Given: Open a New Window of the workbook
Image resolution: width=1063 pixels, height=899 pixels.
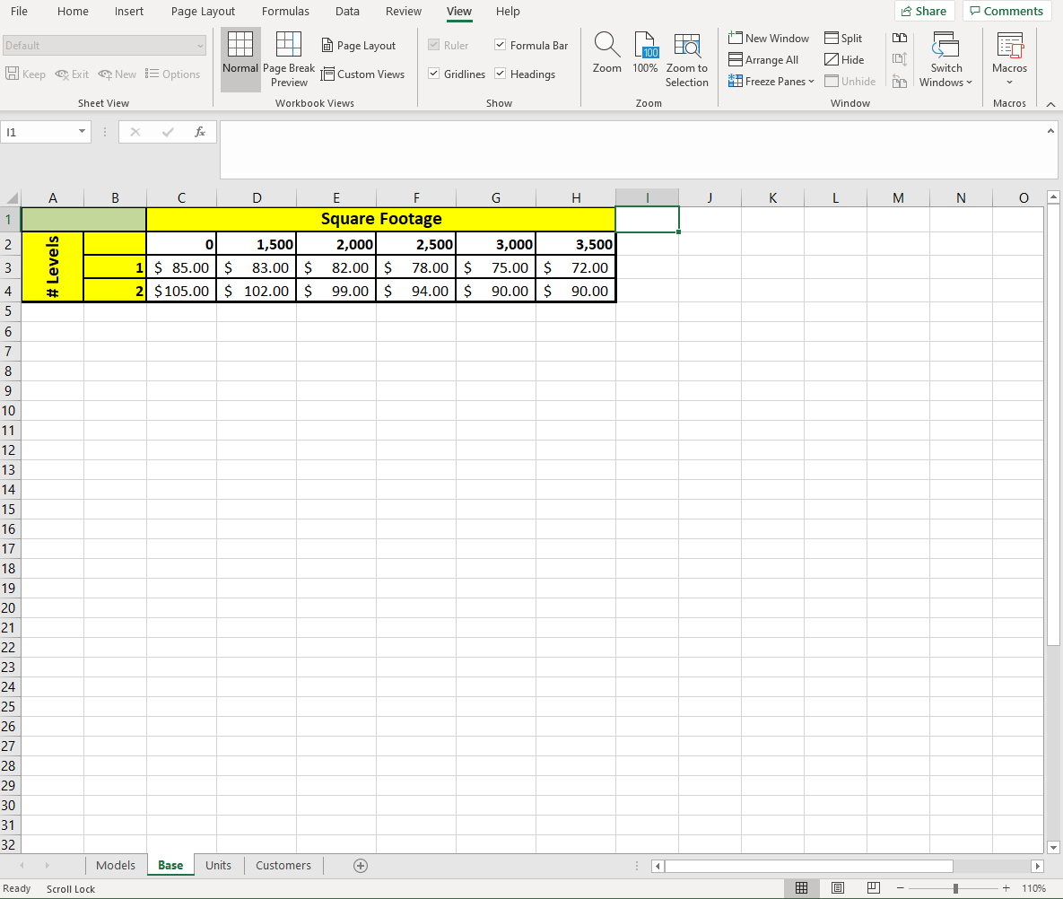Looking at the screenshot, I should pyautogui.click(x=769, y=38).
